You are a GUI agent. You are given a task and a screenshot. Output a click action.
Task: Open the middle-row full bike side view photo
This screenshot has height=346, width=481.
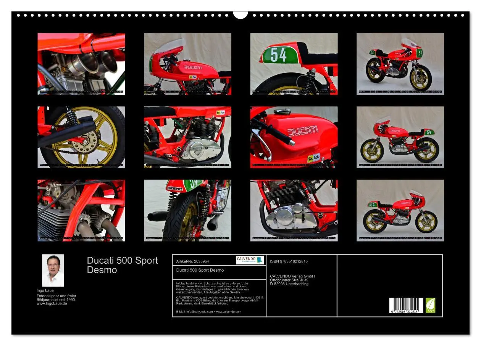400,137
